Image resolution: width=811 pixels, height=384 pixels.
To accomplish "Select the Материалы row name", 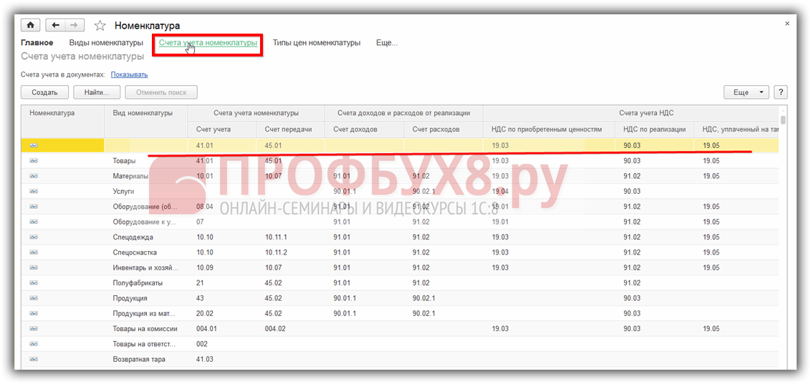I will pos(130,176).
